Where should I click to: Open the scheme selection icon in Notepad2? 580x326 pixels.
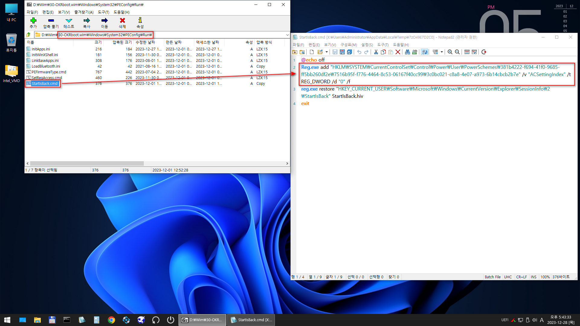click(467, 52)
